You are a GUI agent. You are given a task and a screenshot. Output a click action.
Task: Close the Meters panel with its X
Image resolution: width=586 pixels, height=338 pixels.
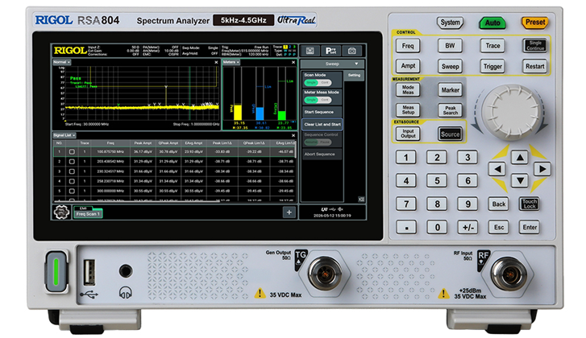point(293,62)
